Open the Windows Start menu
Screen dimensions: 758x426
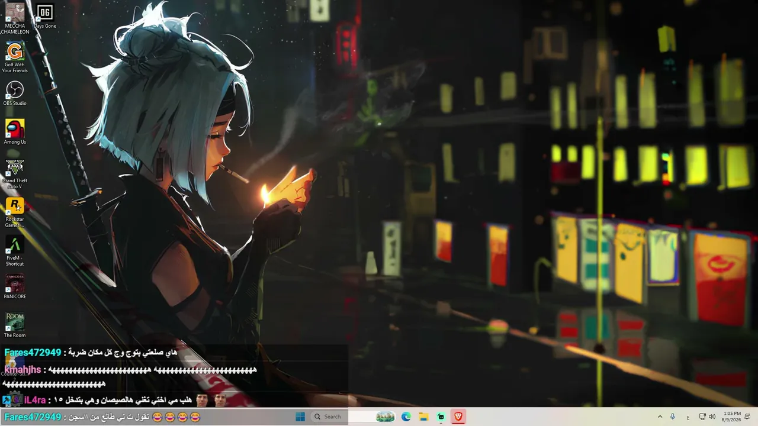300,417
